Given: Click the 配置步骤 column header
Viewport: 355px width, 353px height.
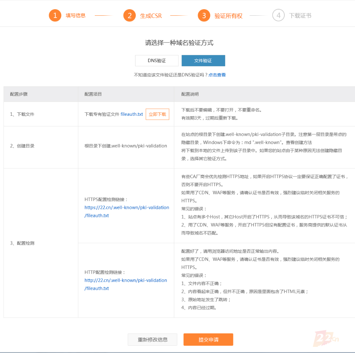Looking at the screenshot, I should tap(19, 94).
